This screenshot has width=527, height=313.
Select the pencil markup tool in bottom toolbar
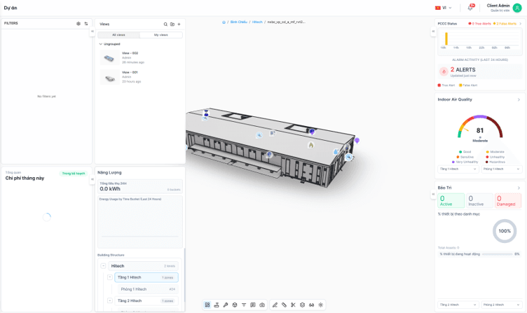click(275, 305)
